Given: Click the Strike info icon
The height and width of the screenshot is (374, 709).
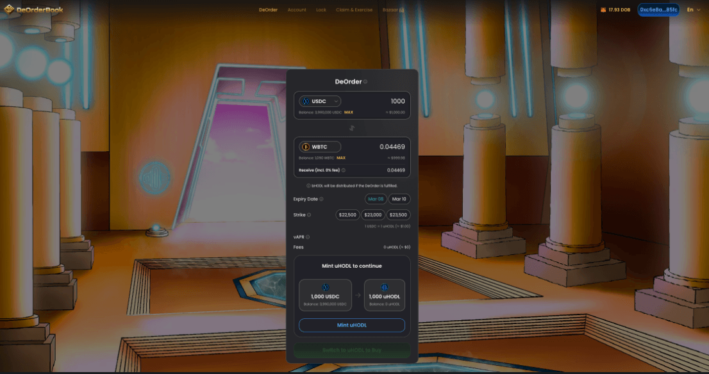Looking at the screenshot, I should click(x=309, y=215).
